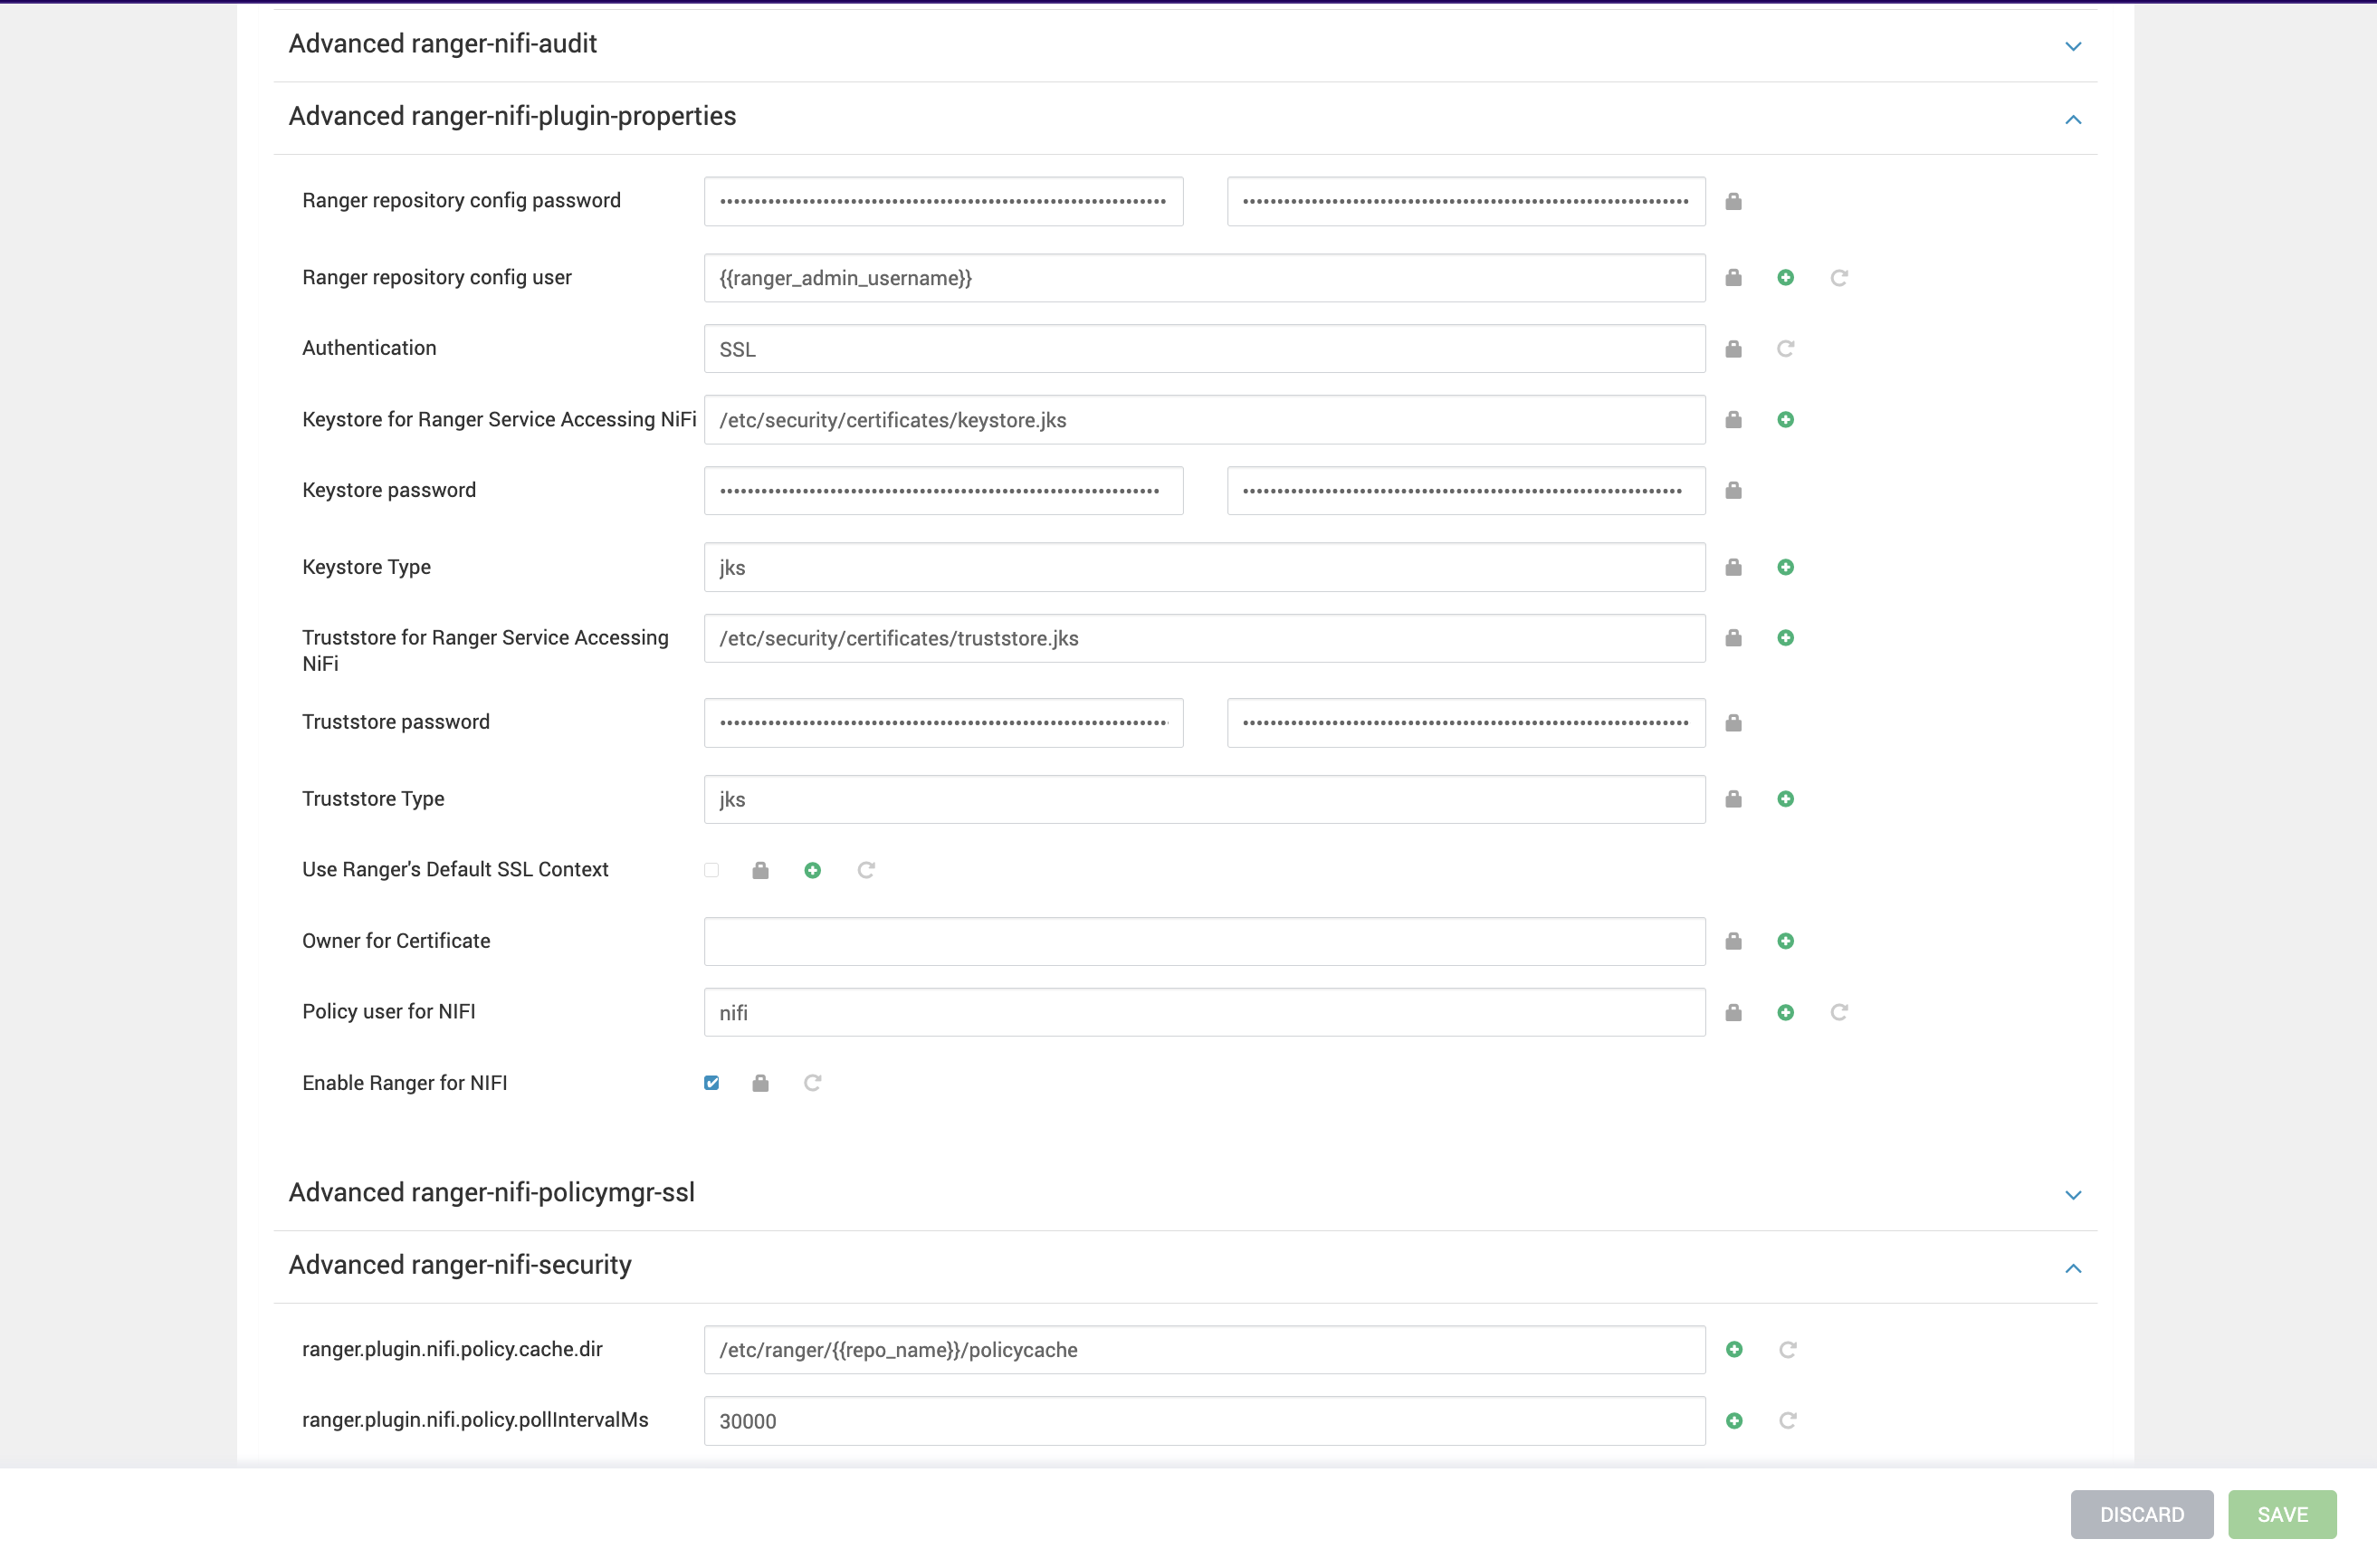Viewport: 2377px width, 1568px height.
Task: Focus confirm Truststore password field
Action: (1465, 723)
